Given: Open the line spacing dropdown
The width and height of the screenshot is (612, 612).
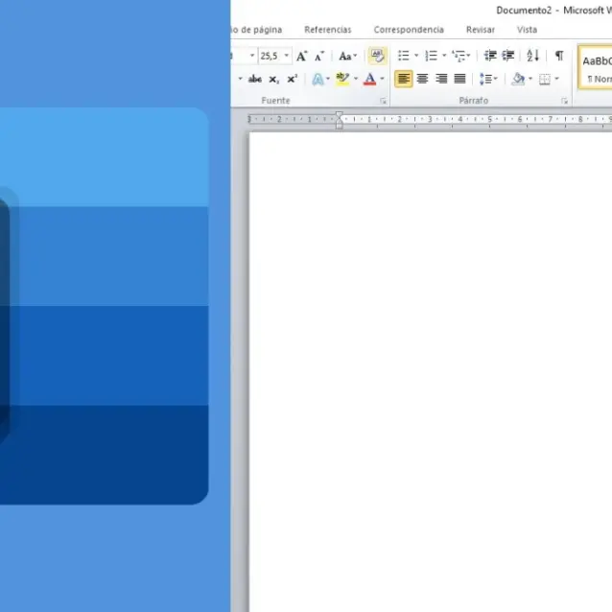Looking at the screenshot, I should (488, 80).
